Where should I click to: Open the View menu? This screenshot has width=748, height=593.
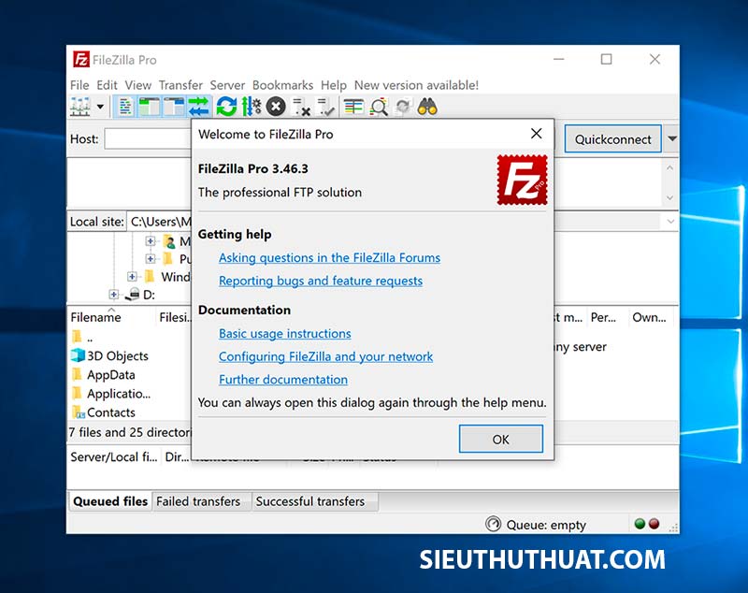(137, 85)
